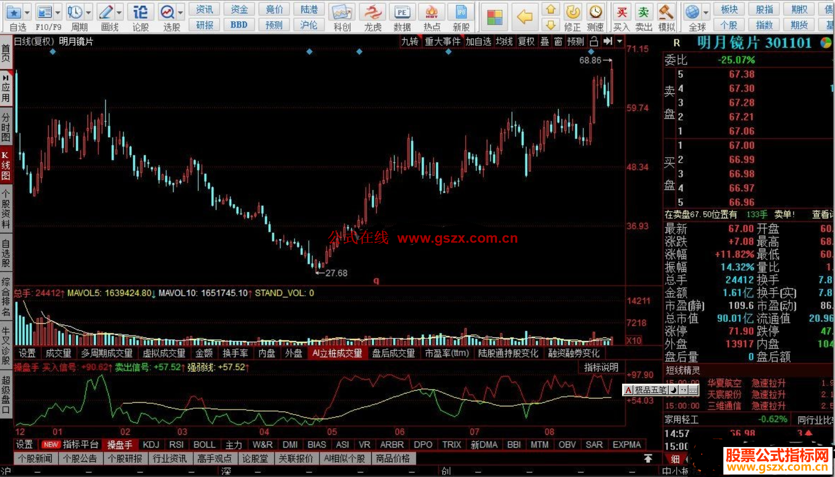Open the 热点 hot topics flame icon
The width and height of the screenshot is (835, 477).
[432, 12]
